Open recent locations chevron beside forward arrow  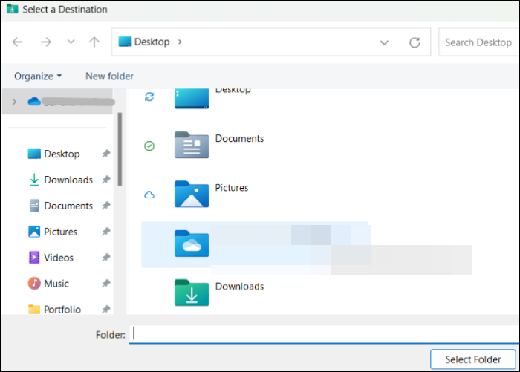(71, 42)
